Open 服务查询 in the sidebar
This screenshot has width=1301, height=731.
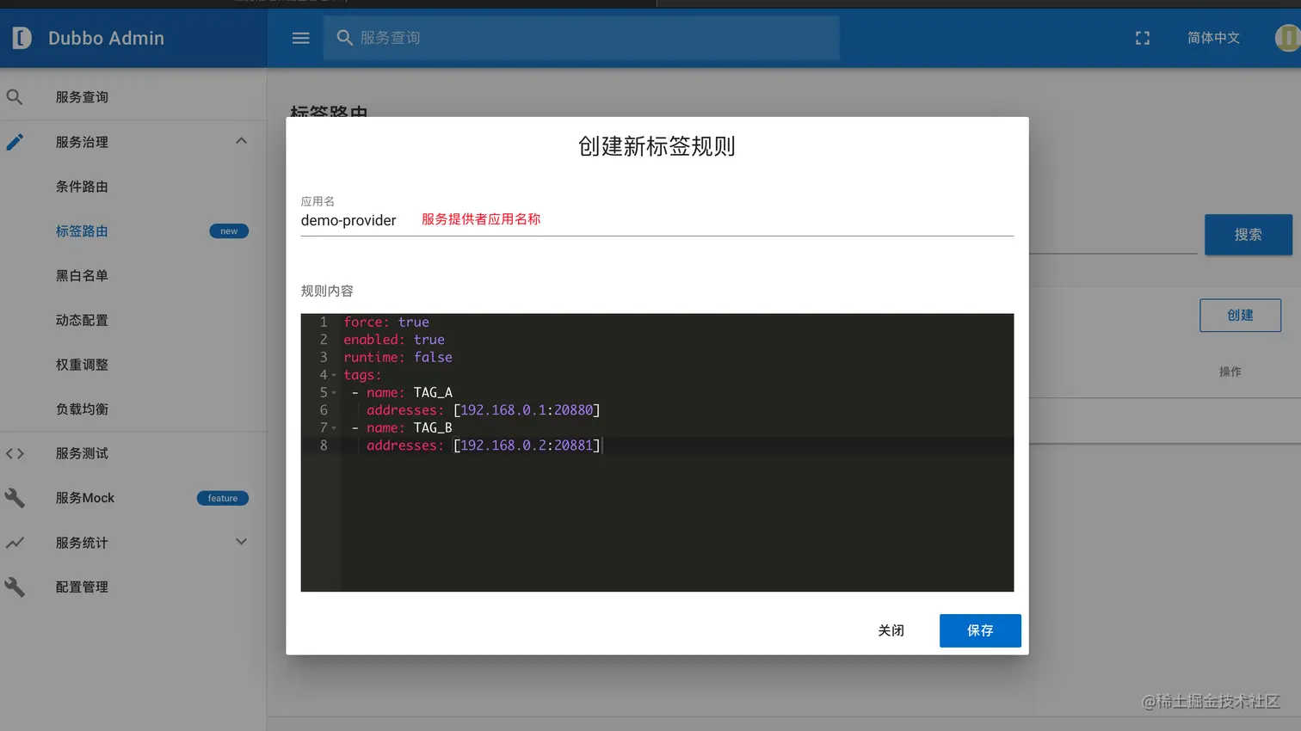click(x=82, y=97)
